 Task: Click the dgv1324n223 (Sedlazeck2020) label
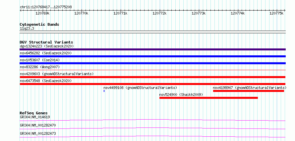point(47,46)
